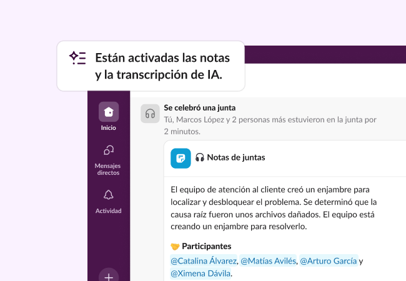Click 'Se celebró una junta' heading
This screenshot has height=281, width=406.
point(200,107)
